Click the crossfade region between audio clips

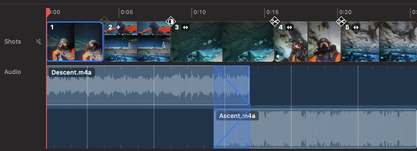[x=232, y=107]
